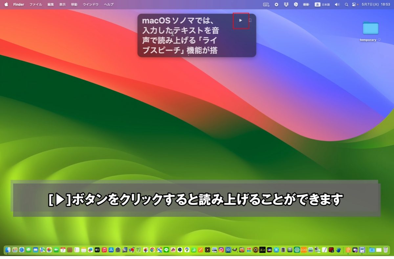Open Photos from the Dock
This screenshot has width=394, height=259.
click(x=49, y=250)
